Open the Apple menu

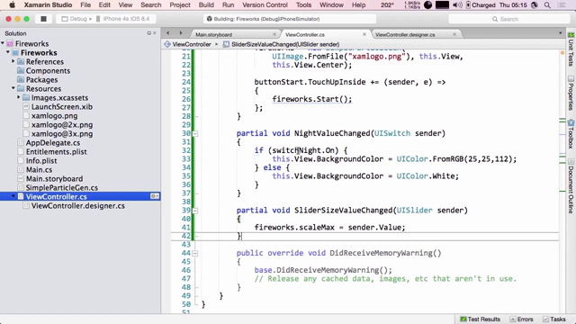pyautogui.click(x=12, y=4)
